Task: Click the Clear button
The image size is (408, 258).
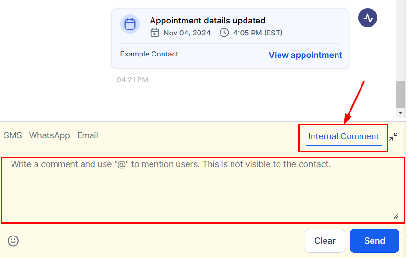Action: pyautogui.click(x=325, y=241)
